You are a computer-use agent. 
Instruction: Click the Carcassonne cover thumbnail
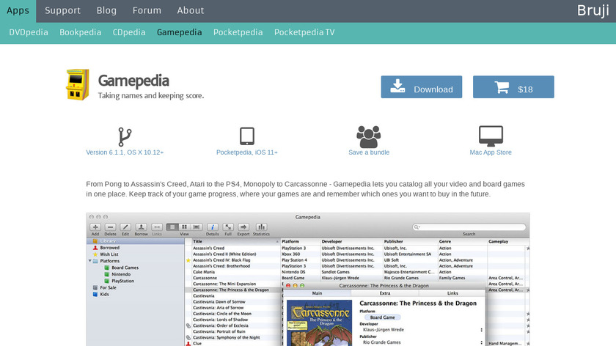pyautogui.click(x=319, y=323)
